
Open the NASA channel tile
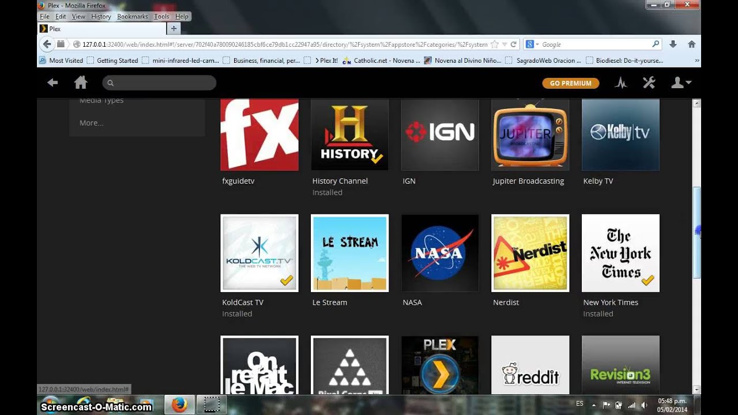coord(440,253)
